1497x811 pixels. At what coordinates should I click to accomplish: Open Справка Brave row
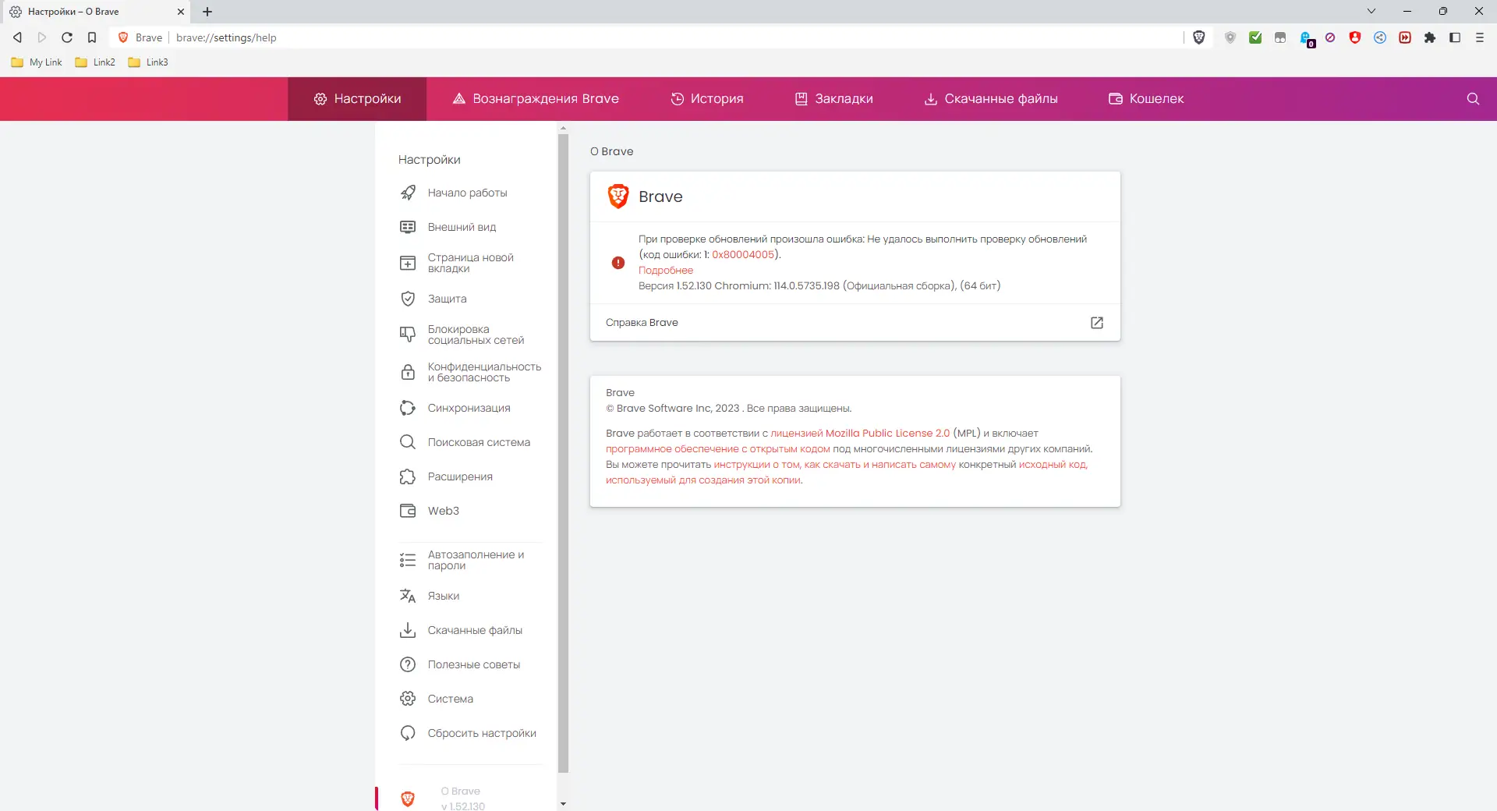pos(855,323)
